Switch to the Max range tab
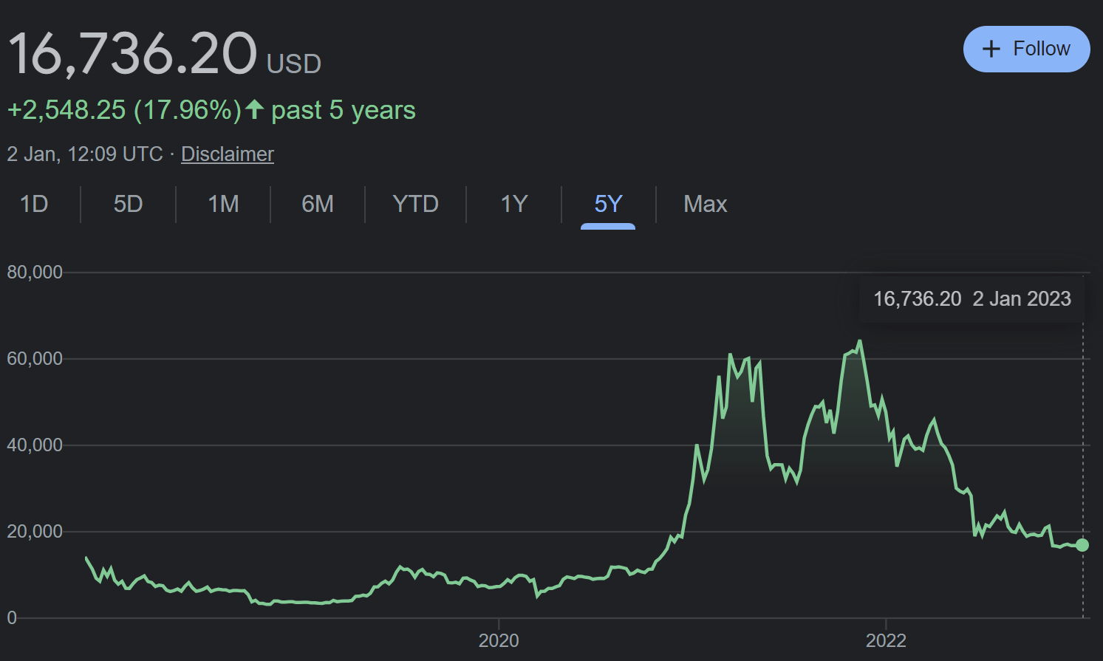 click(706, 204)
